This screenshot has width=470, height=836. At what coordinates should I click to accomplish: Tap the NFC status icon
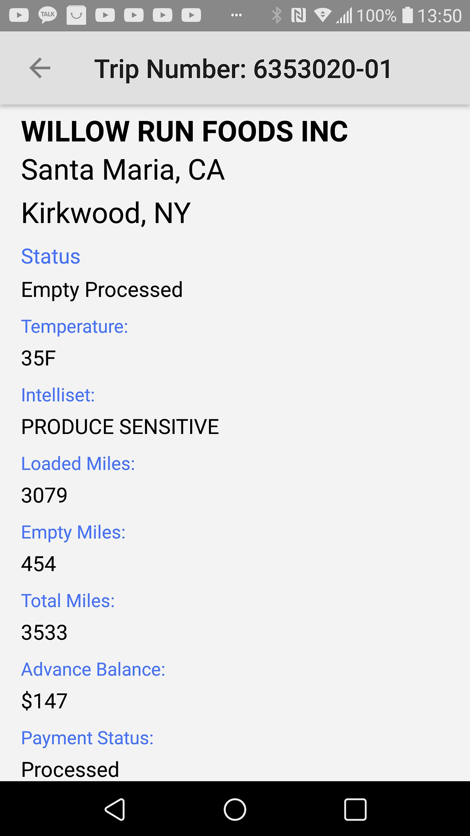(x=298, y=15)
